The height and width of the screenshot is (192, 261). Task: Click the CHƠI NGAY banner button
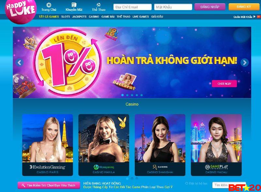(x=224, y=84)
